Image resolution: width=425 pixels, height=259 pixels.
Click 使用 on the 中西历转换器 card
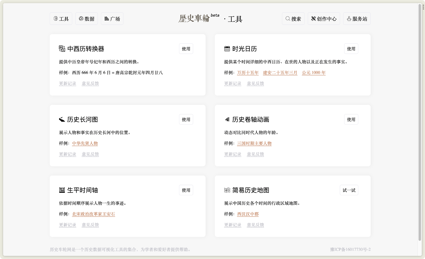186,49
